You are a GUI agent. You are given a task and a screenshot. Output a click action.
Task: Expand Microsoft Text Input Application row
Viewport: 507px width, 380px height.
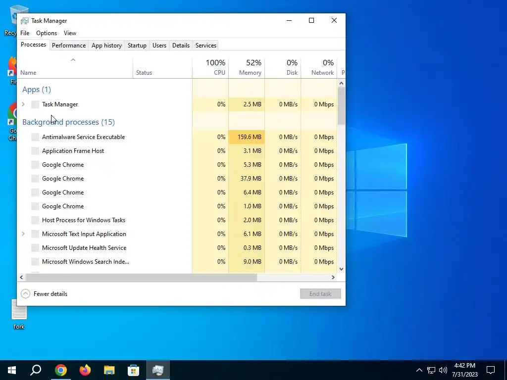pos(23,234)
